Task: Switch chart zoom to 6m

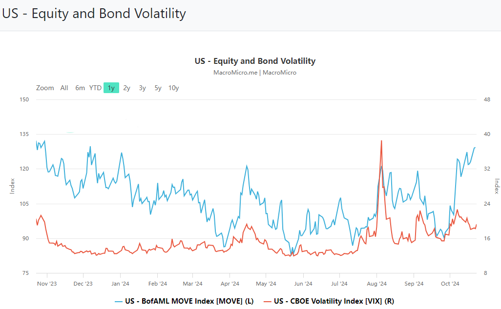Action: click(80, 88)
